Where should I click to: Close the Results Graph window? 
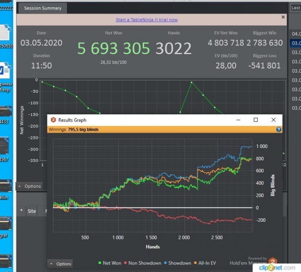(x=273, y=120)
